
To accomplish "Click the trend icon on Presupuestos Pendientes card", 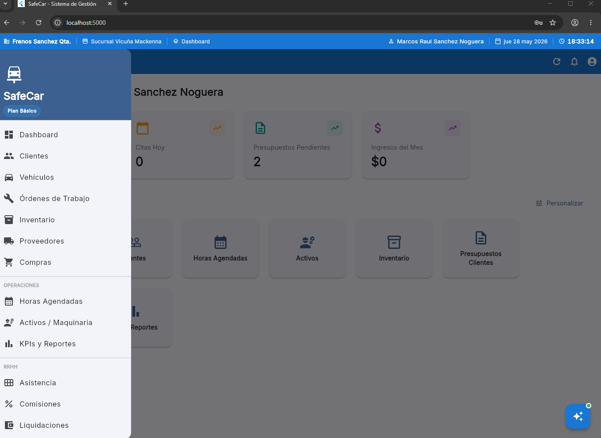I will (335, 128).
